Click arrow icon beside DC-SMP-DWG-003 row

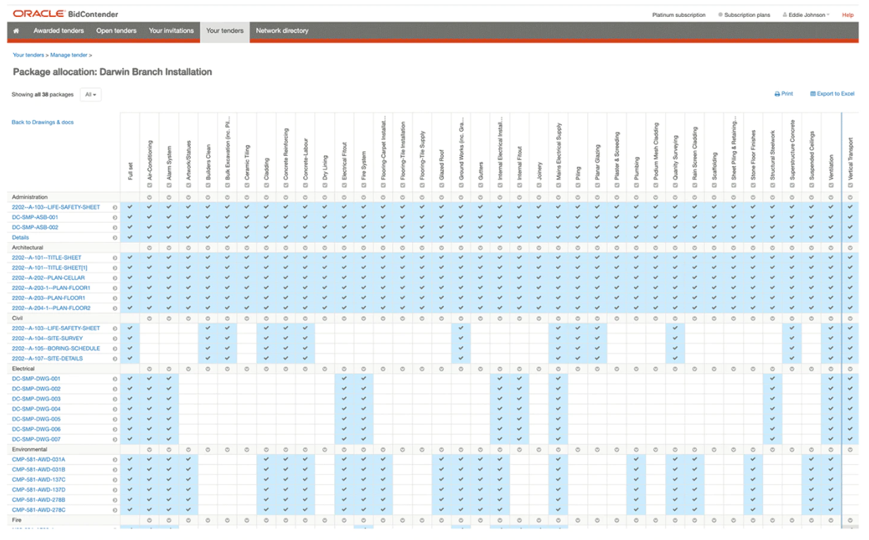(115, 399)
